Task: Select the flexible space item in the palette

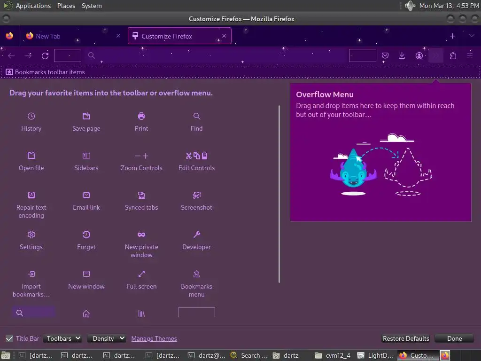Action: pos(197,313)
